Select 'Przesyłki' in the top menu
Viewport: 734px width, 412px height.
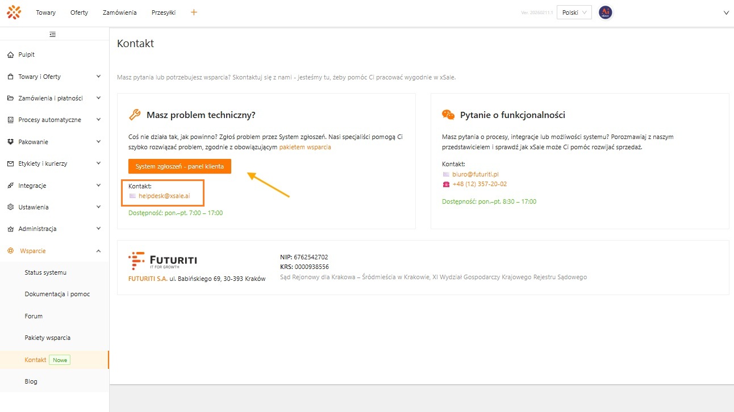pos(164,12)
